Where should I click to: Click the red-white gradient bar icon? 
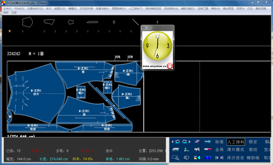click(208, 149)
